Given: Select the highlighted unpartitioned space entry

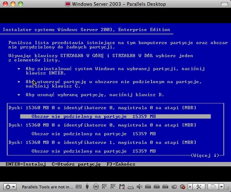Looking at the screenshot, I should (115, 116).
